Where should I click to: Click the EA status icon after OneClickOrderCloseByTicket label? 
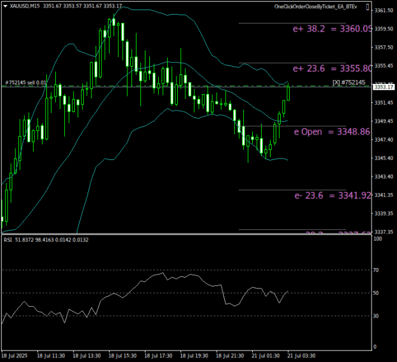coord(367,7)
